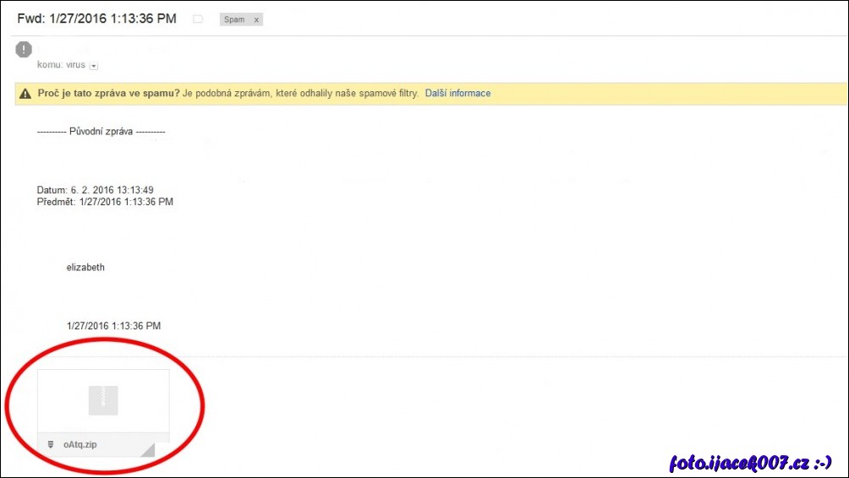The image size is (849, 478).
Task: Click the name elizabeth in the message
Action: point(85,267)
